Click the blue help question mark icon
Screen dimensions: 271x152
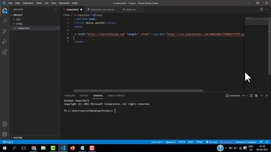tap(220, 148)
